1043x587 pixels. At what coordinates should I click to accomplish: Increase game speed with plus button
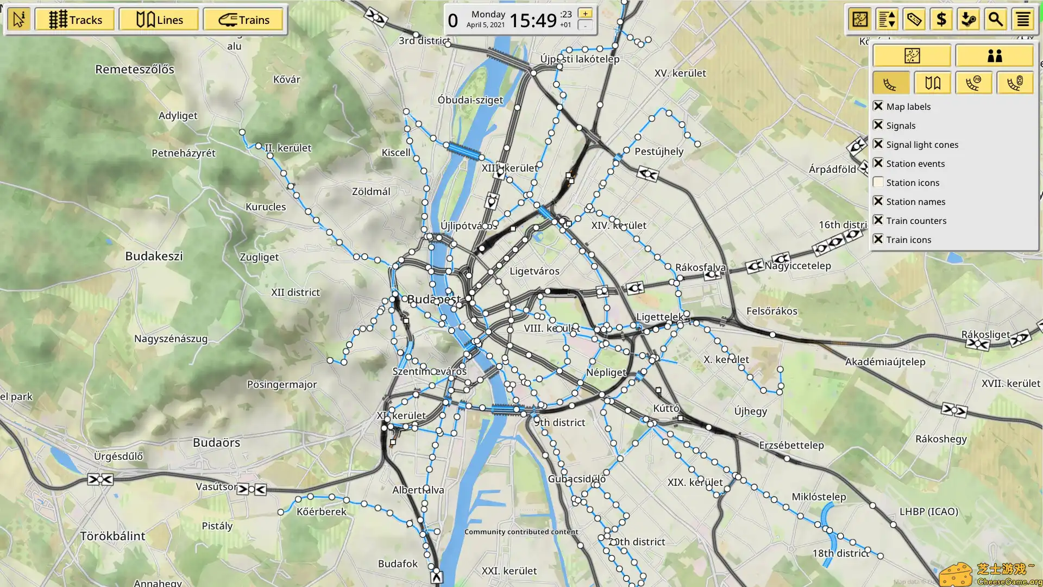click(x=585, y=14)
